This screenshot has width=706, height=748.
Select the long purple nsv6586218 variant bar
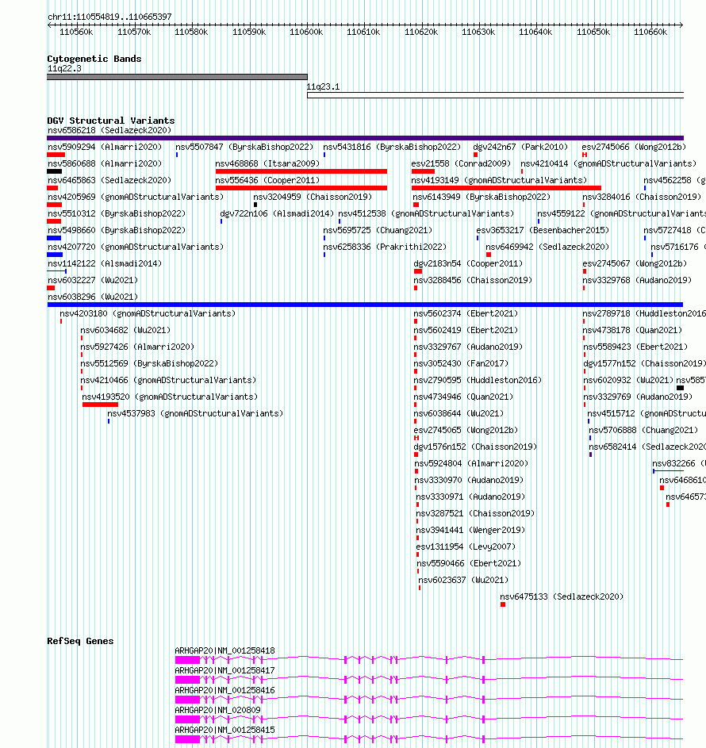pos(366,138)
